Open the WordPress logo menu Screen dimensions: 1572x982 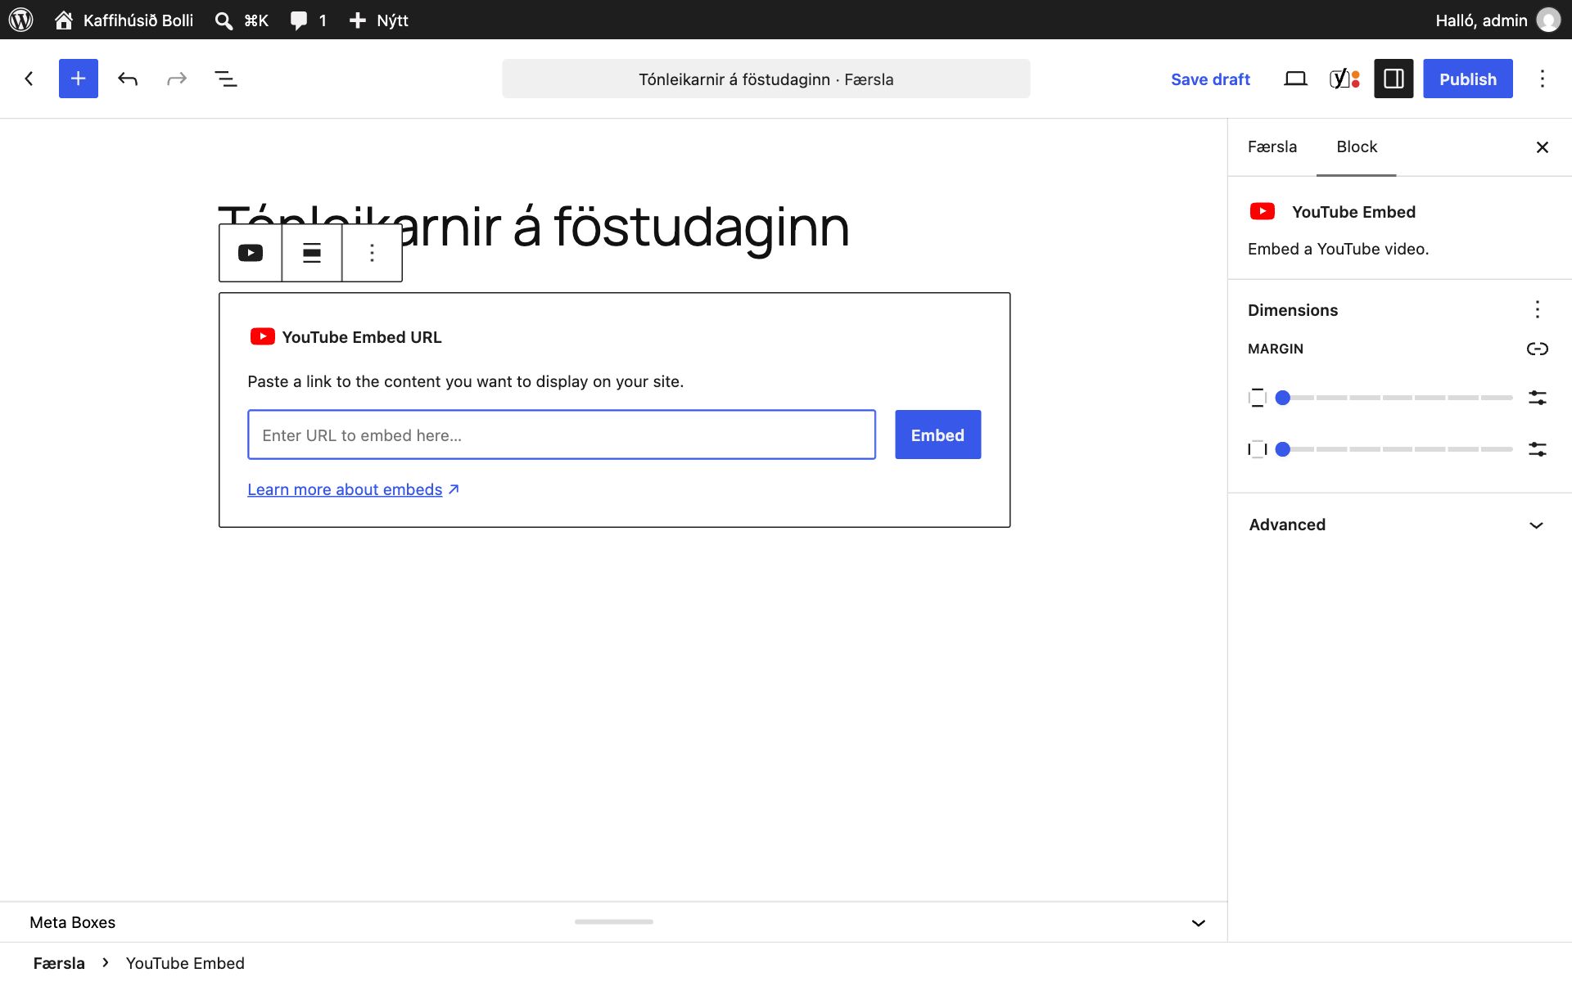20,20
